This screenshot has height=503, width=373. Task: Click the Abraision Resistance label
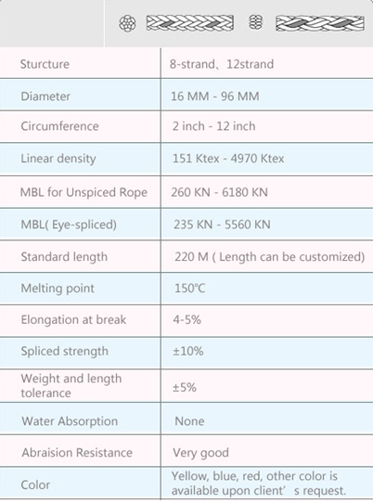click(77, 453)
